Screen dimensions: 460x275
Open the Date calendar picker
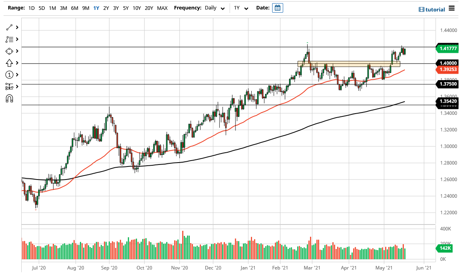pyautogui.click(x=278, y=8)
